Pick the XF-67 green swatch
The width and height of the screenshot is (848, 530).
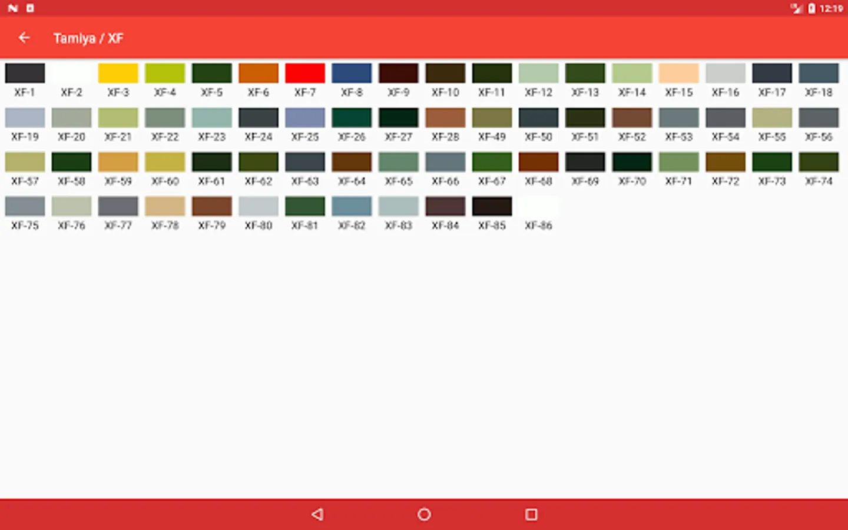(x=492, y=162)
